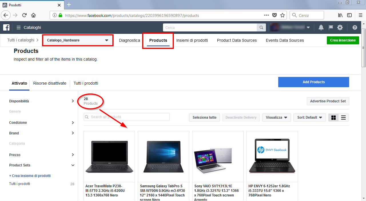Image resolution: width=366 pixels, height=201 pixels.
Task: Open the account dropdown arrow
Action: pos(308,27)
